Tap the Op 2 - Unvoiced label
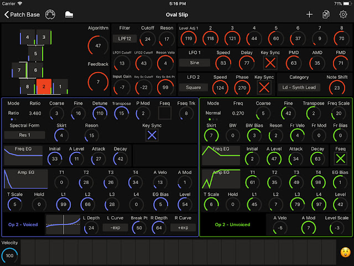354x266 pixels. coord(232,224)
